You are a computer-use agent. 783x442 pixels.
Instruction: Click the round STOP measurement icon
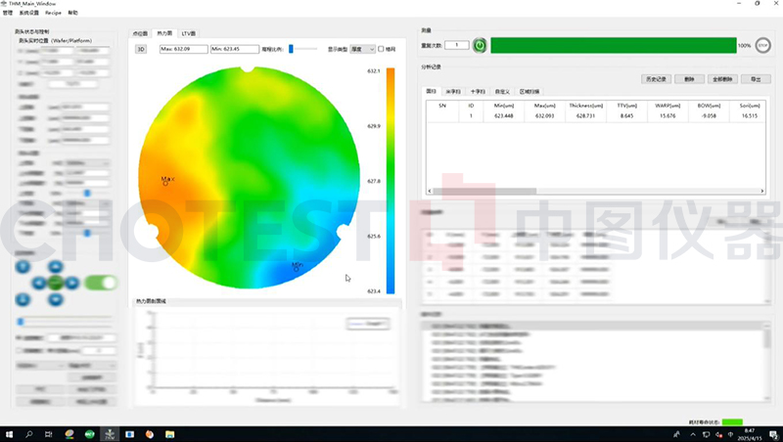coord(762,45)
